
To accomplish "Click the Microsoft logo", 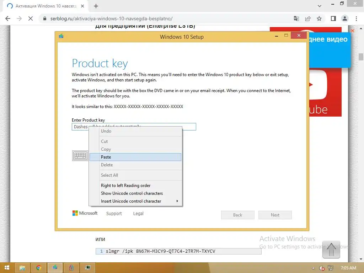I will pos(85,213).
